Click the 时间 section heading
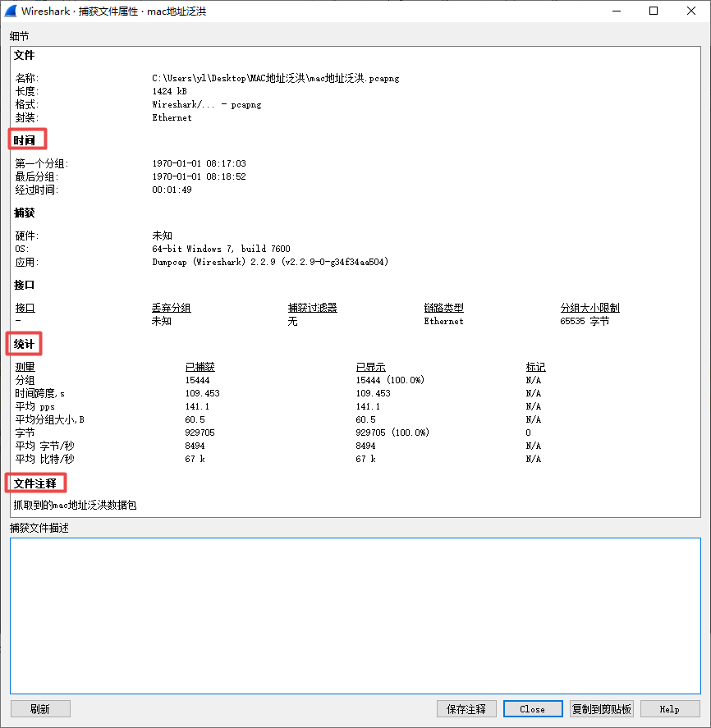The image size is (711, 728). [24, 140]
